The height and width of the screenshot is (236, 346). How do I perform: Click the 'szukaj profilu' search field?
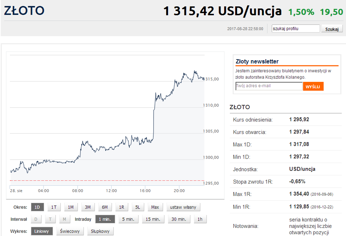(295, 28)
